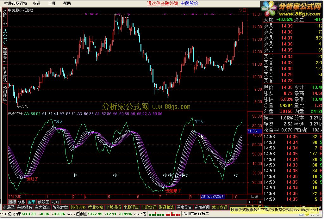
Task: Click the 波段拉升 indicator name
Action: (15, 114)
